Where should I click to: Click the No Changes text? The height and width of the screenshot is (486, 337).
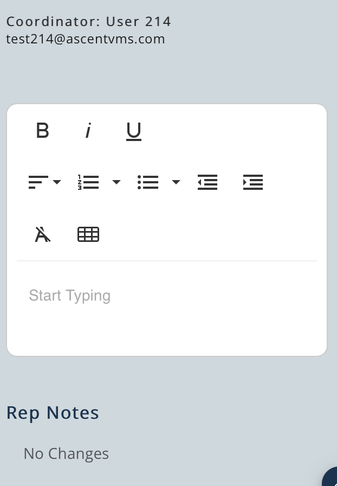tap(66, 453)
